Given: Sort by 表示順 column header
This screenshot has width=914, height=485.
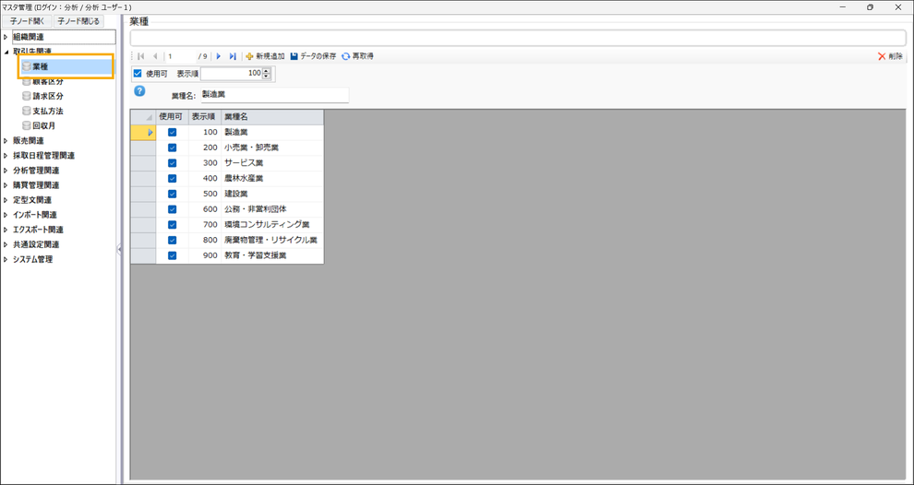Looking at the screenshot, I should pyautogui.click(x=205, y=117).
